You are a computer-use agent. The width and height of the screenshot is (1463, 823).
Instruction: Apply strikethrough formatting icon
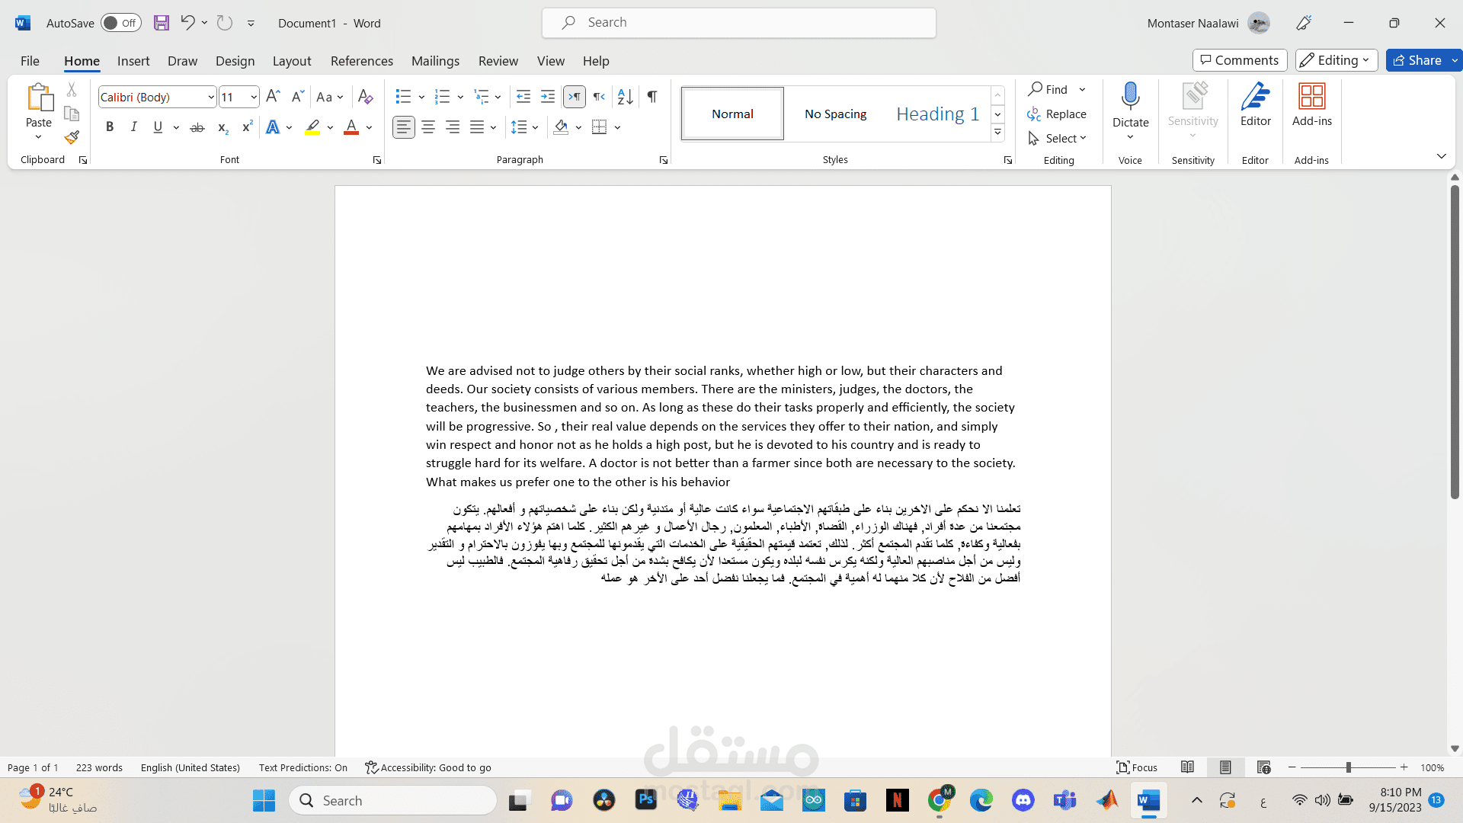point(197,127)
